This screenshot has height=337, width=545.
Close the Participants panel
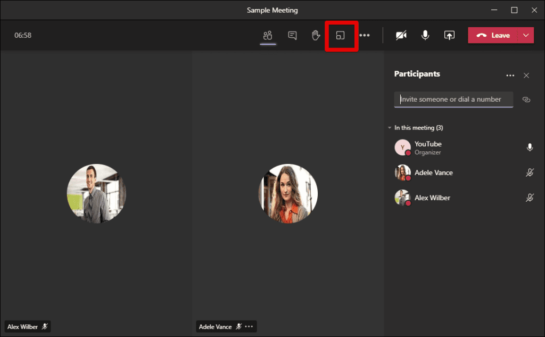click(x=526, y=76)
